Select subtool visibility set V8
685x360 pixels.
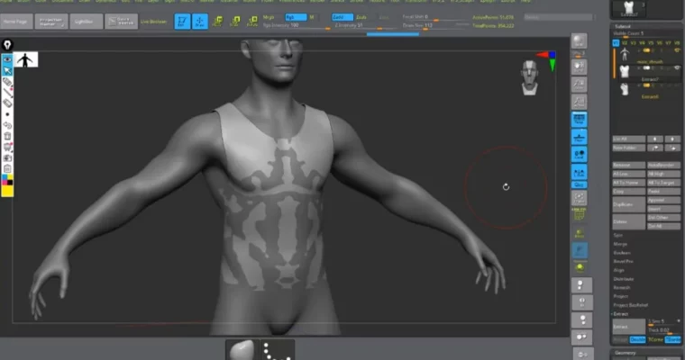point(677,43)
